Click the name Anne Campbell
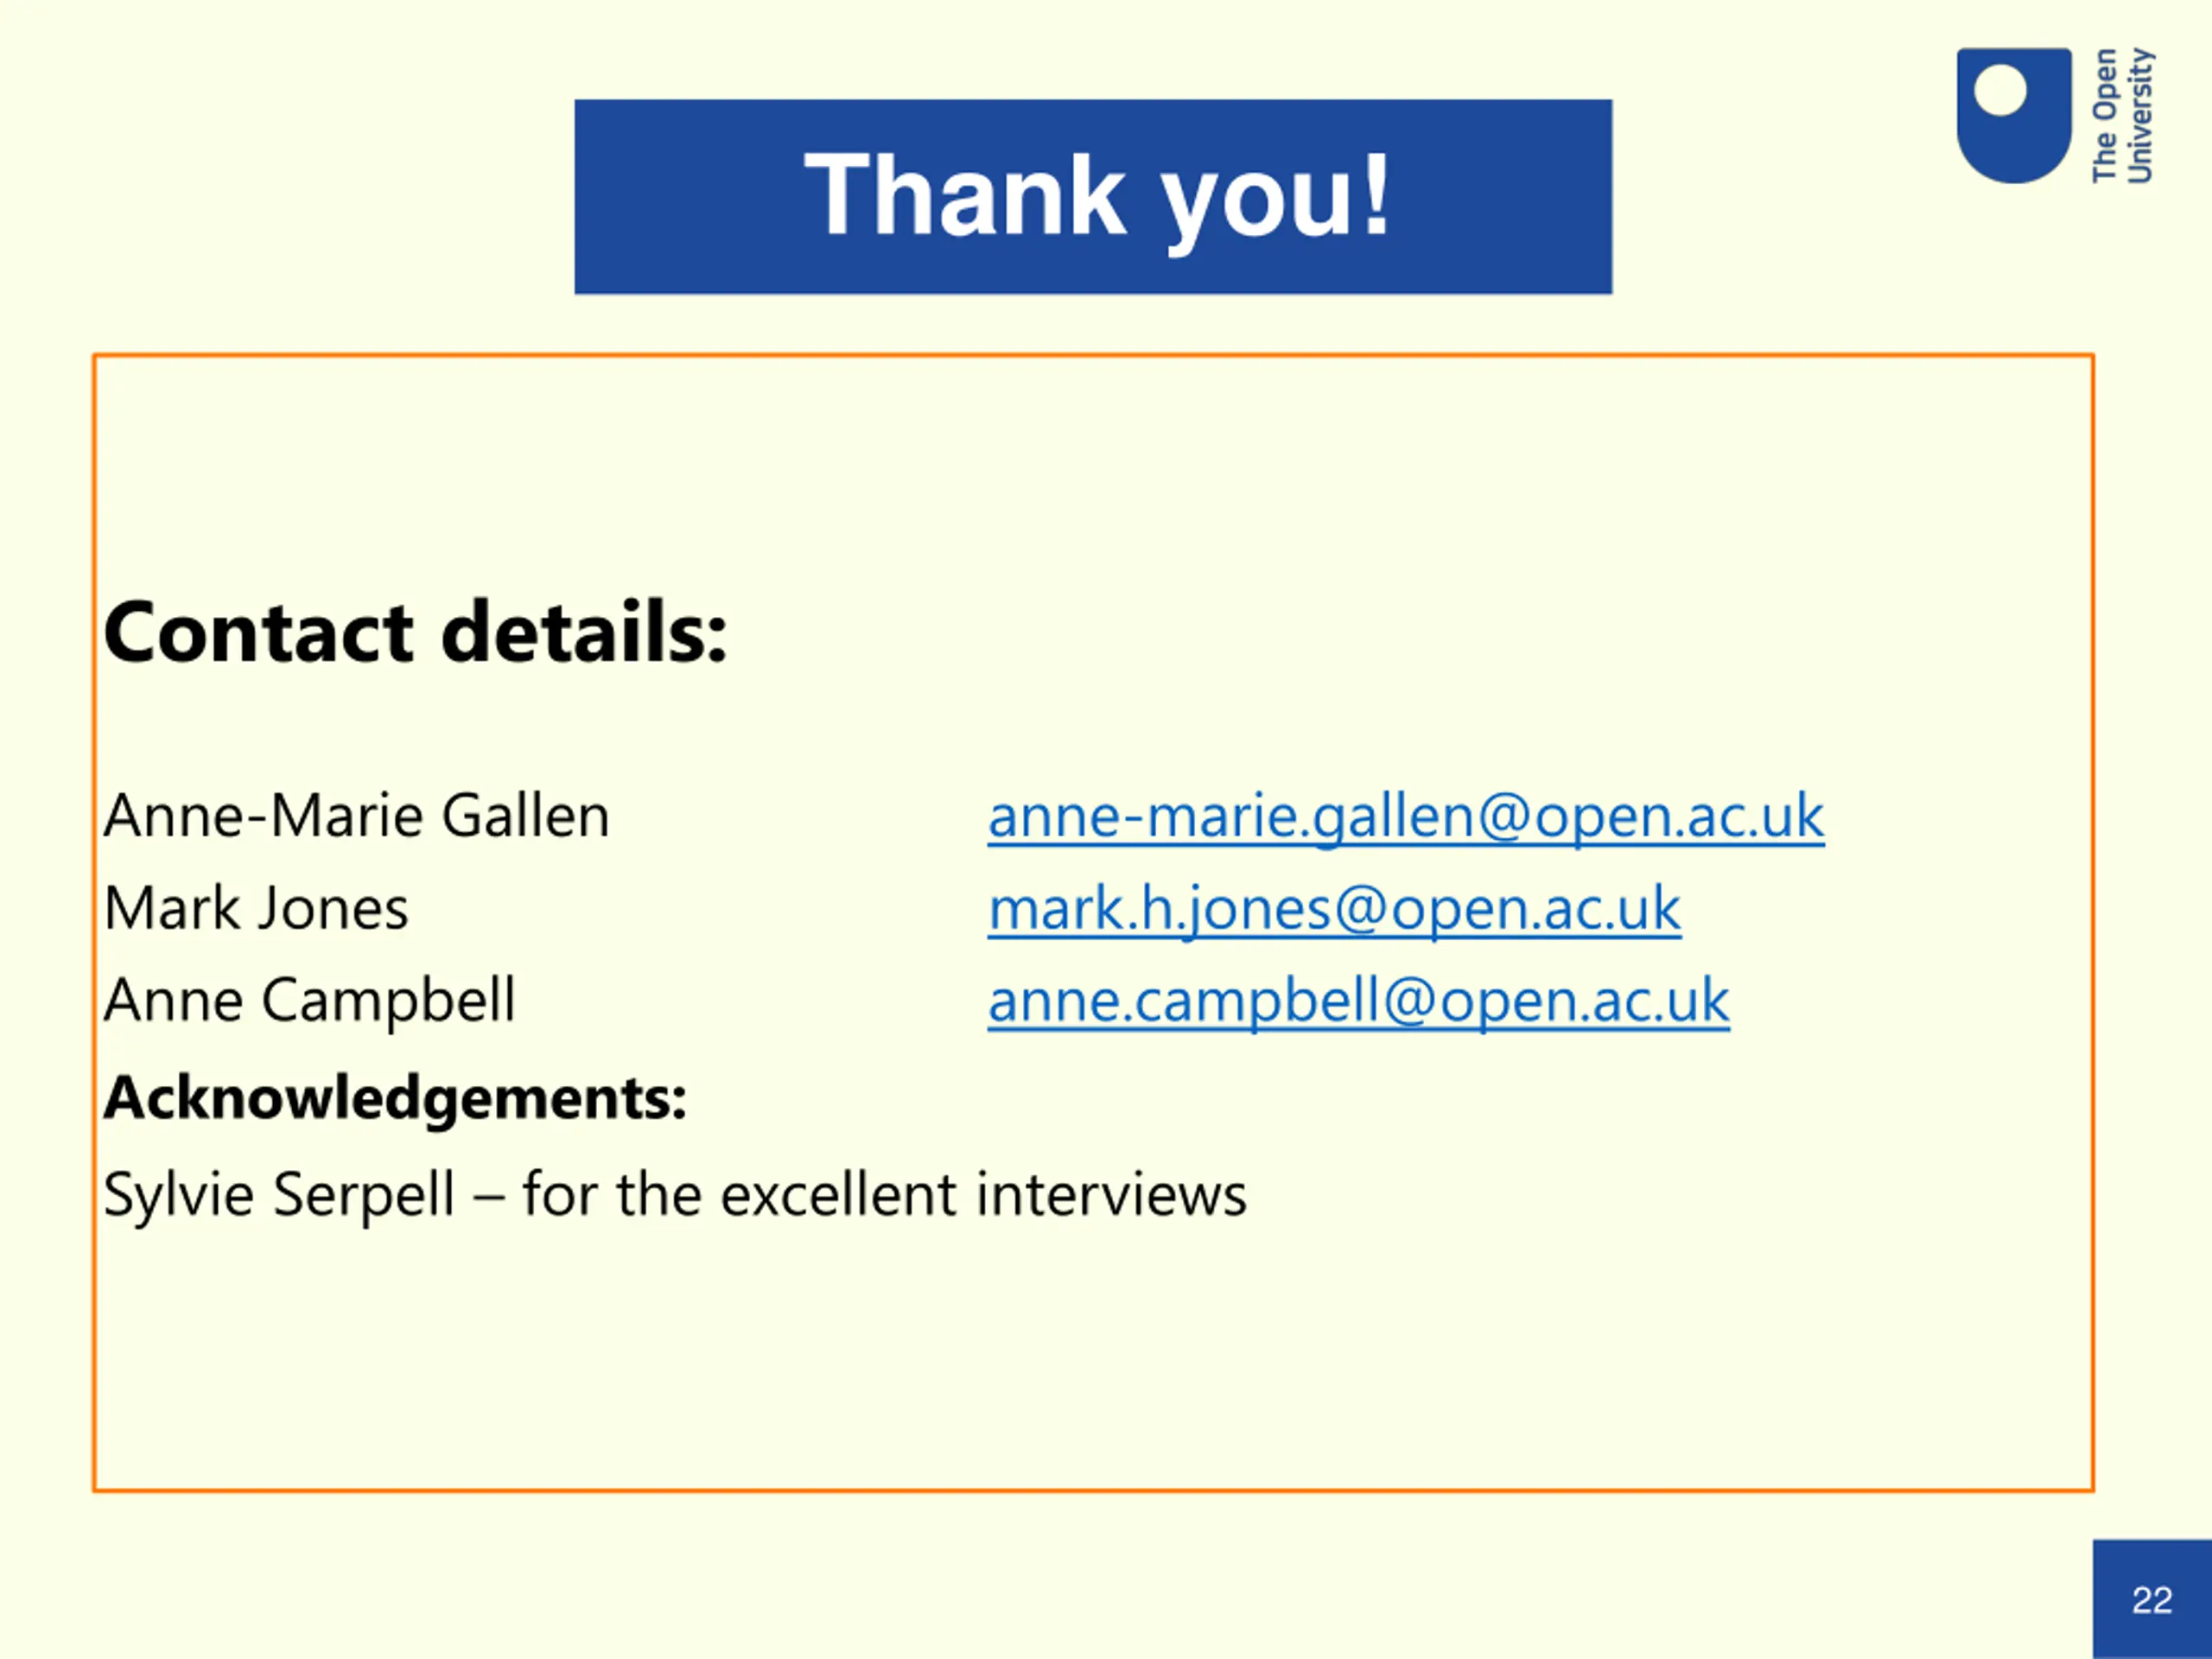This screenshot has width=2212, height=1659. pos(309,1001)
